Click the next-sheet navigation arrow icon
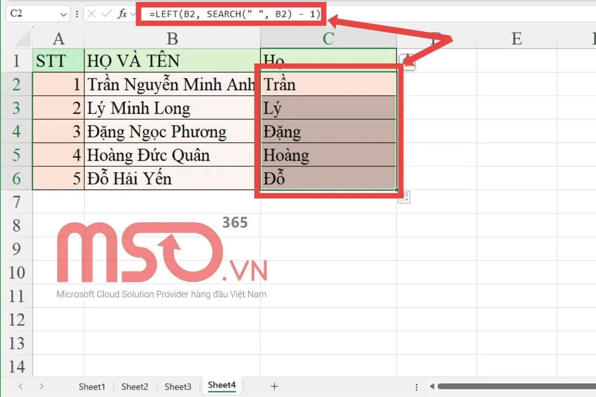Viewport: 596px width, 397px height. [42, 386]
